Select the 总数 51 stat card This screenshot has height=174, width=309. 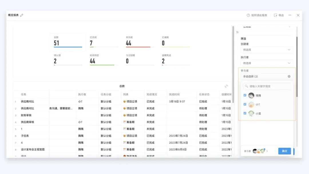(68, 42)
